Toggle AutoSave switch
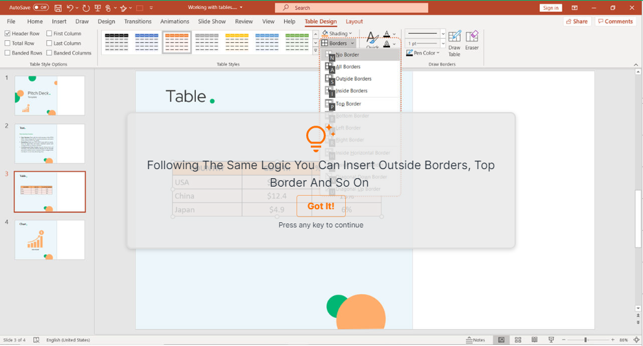Screen dimensions: 643x346 pyautogui.click(x=41, y=7)
